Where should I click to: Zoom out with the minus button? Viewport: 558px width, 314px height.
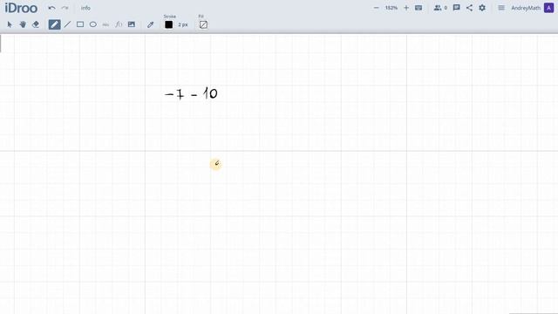[376, 8]
